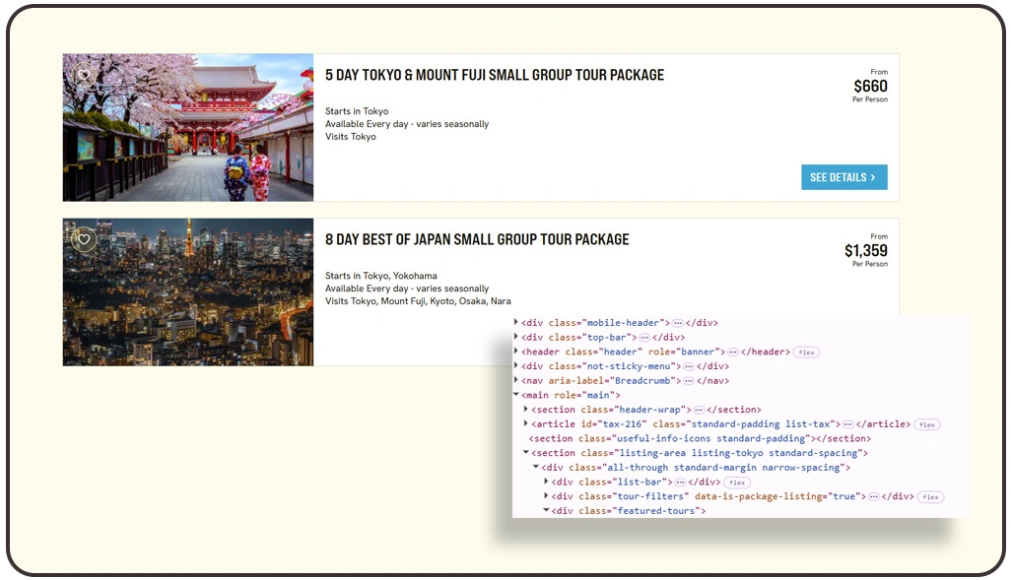Expand the header-wrap section node
The height and width of the screenshot is (580, 1011).
(x=525, y=409)
